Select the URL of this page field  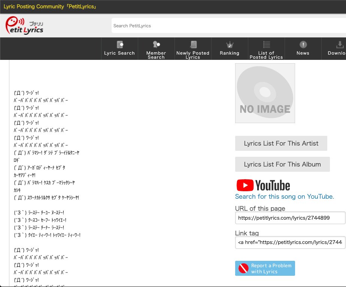[290, 218]
